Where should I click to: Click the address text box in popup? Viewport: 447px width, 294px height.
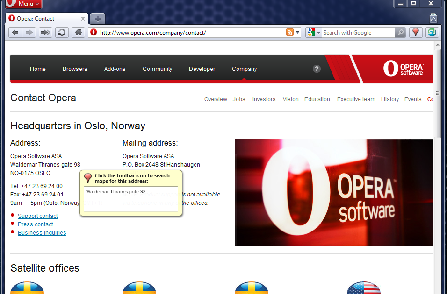[x=131, y=199]
